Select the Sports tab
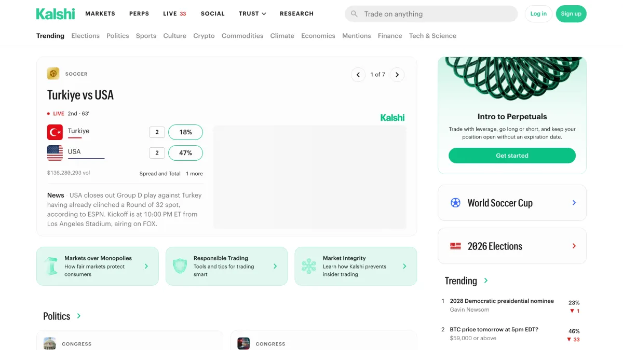 (x=146, y=36)
